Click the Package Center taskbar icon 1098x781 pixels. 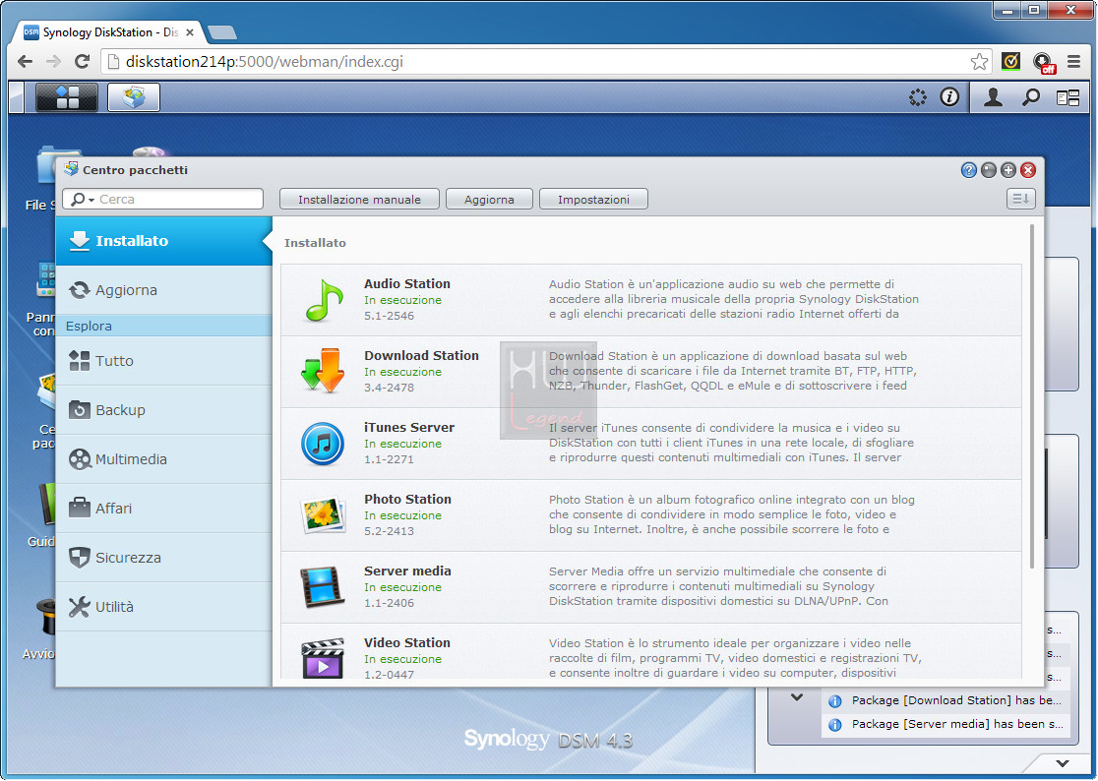[134, 97]
